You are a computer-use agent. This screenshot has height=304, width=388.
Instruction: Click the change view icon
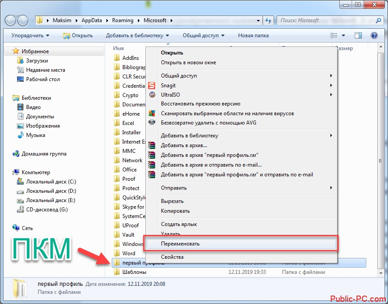[x=333, y=35]
